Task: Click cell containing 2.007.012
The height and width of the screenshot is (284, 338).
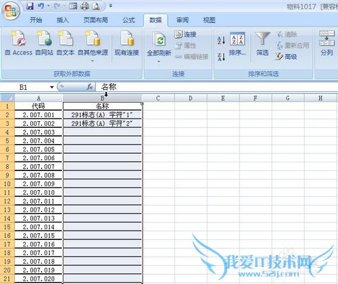Action: [39, 210]
